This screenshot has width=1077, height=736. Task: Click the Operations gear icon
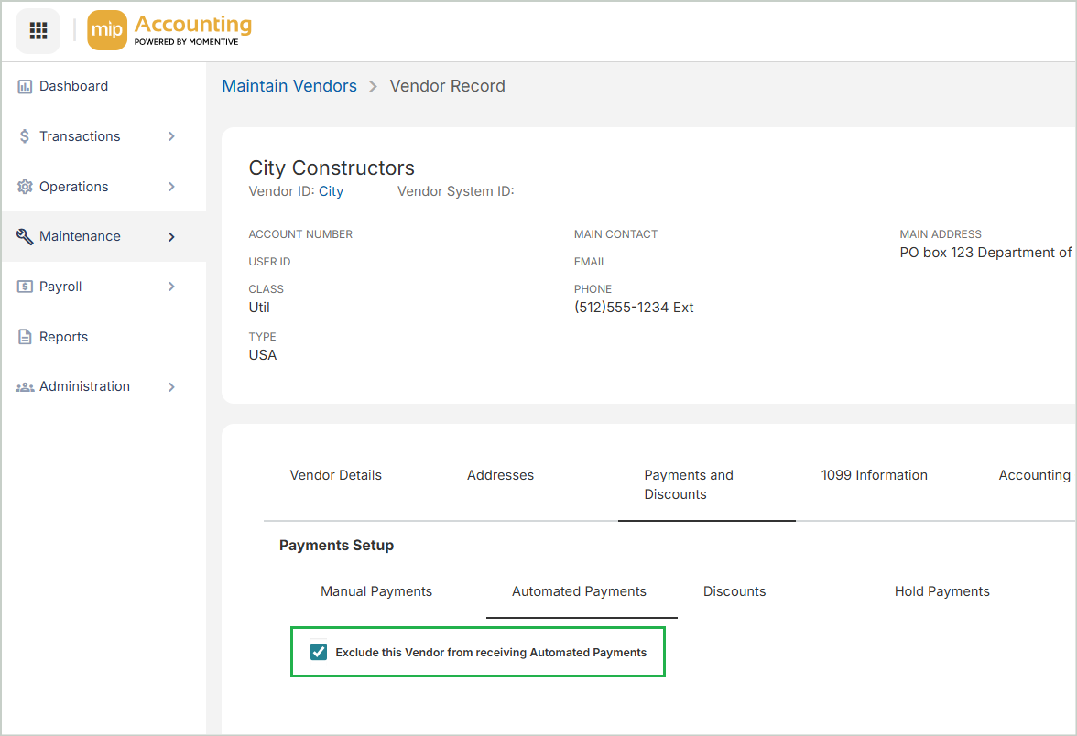(x=25, y=187)
